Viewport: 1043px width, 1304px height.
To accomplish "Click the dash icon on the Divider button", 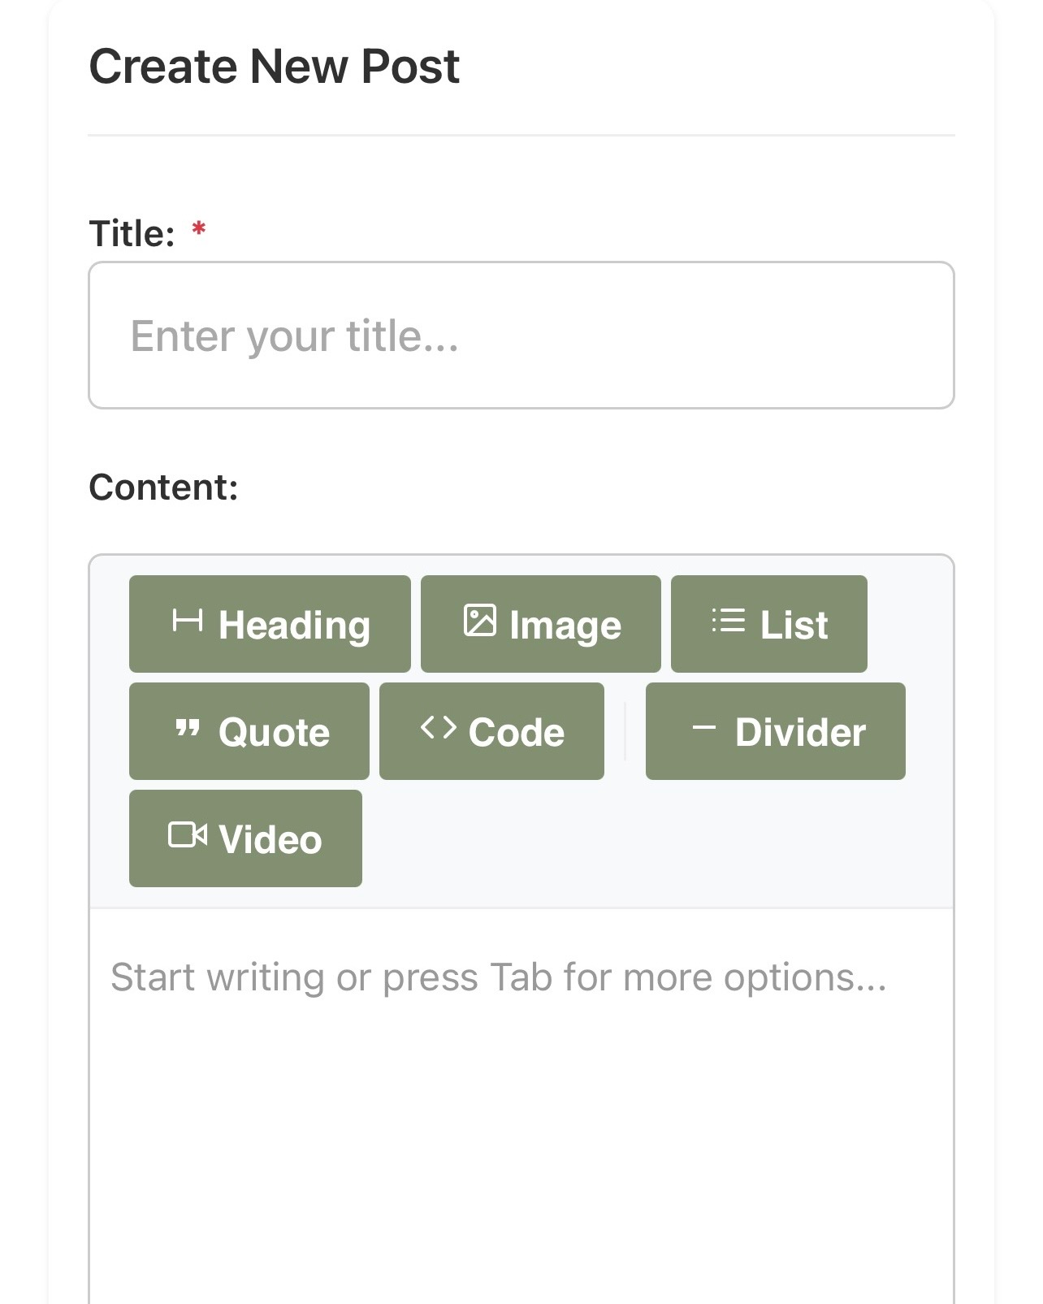I will point(703,730).
